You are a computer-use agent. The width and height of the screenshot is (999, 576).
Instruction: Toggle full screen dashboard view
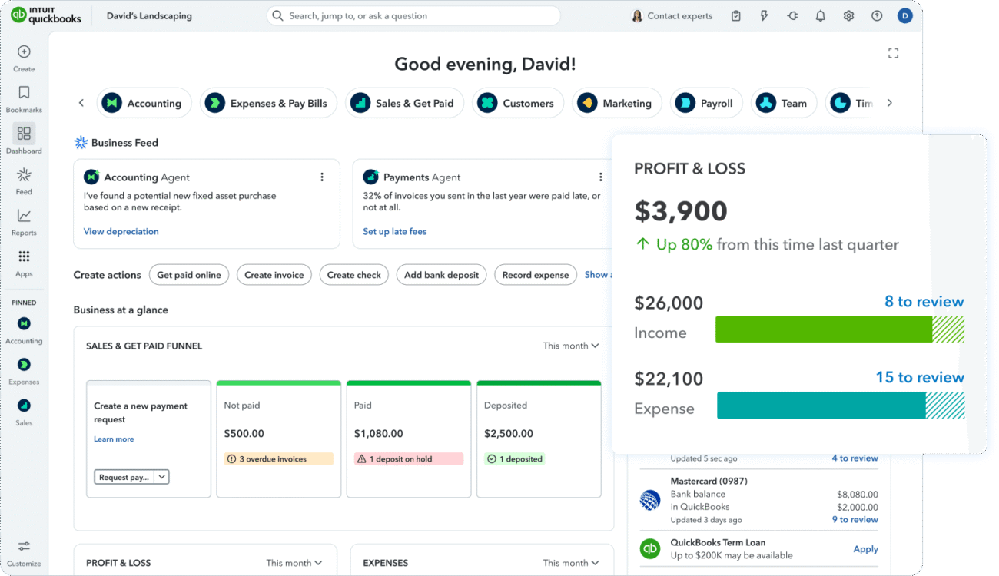coord(893,53)
